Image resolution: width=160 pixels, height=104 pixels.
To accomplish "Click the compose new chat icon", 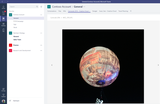I will tap(41, 7).
